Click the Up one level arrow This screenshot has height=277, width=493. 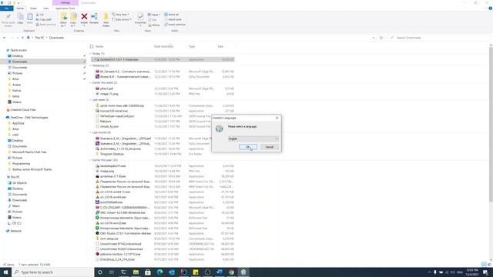click(22, 38)
